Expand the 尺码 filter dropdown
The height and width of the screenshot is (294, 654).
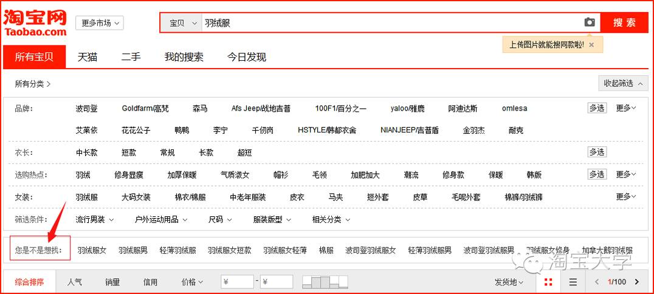(220, 219)
